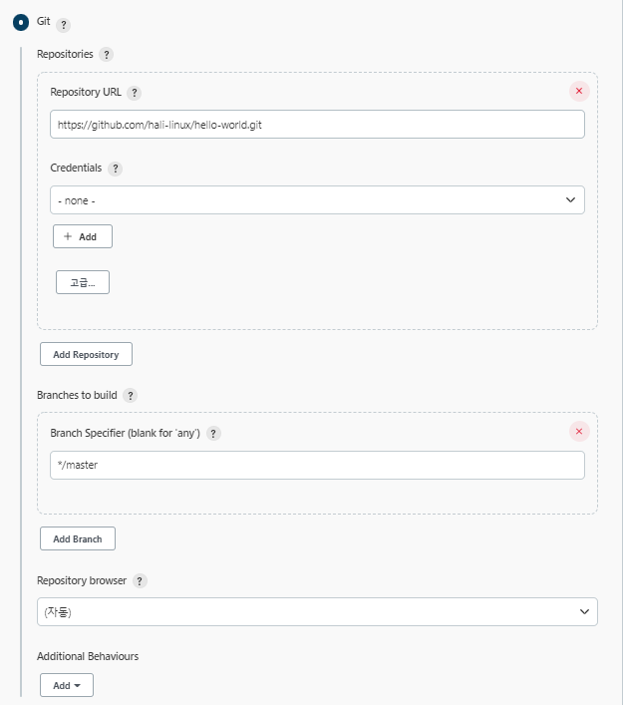Click into the */master branch field
The image size is (624, 705).
click(x=317, y=466)
